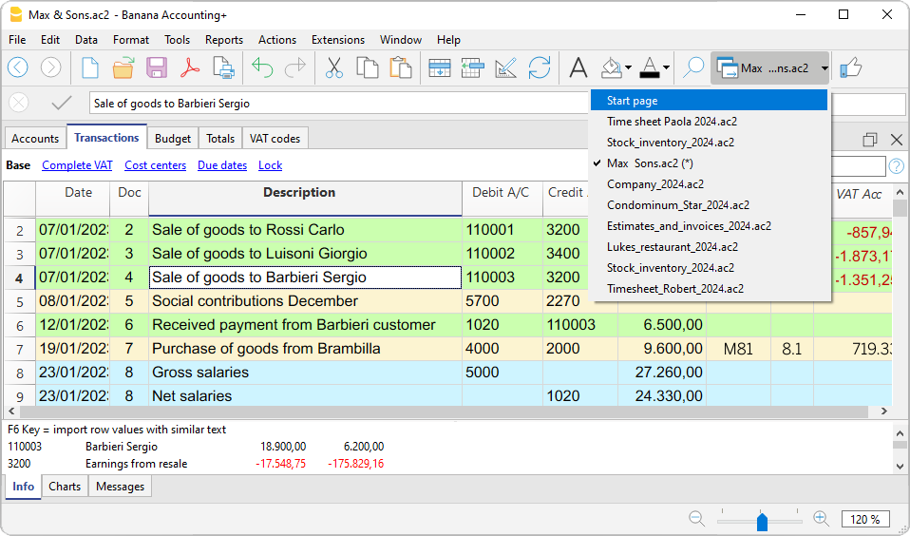Viewport: 910px width, 536px height.
Task: Click the Sale of goods edit field
Action: 339,104
